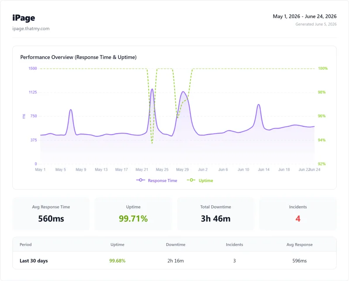
Task: Click the May 13 x-axis label
Action: coord(101,169)
